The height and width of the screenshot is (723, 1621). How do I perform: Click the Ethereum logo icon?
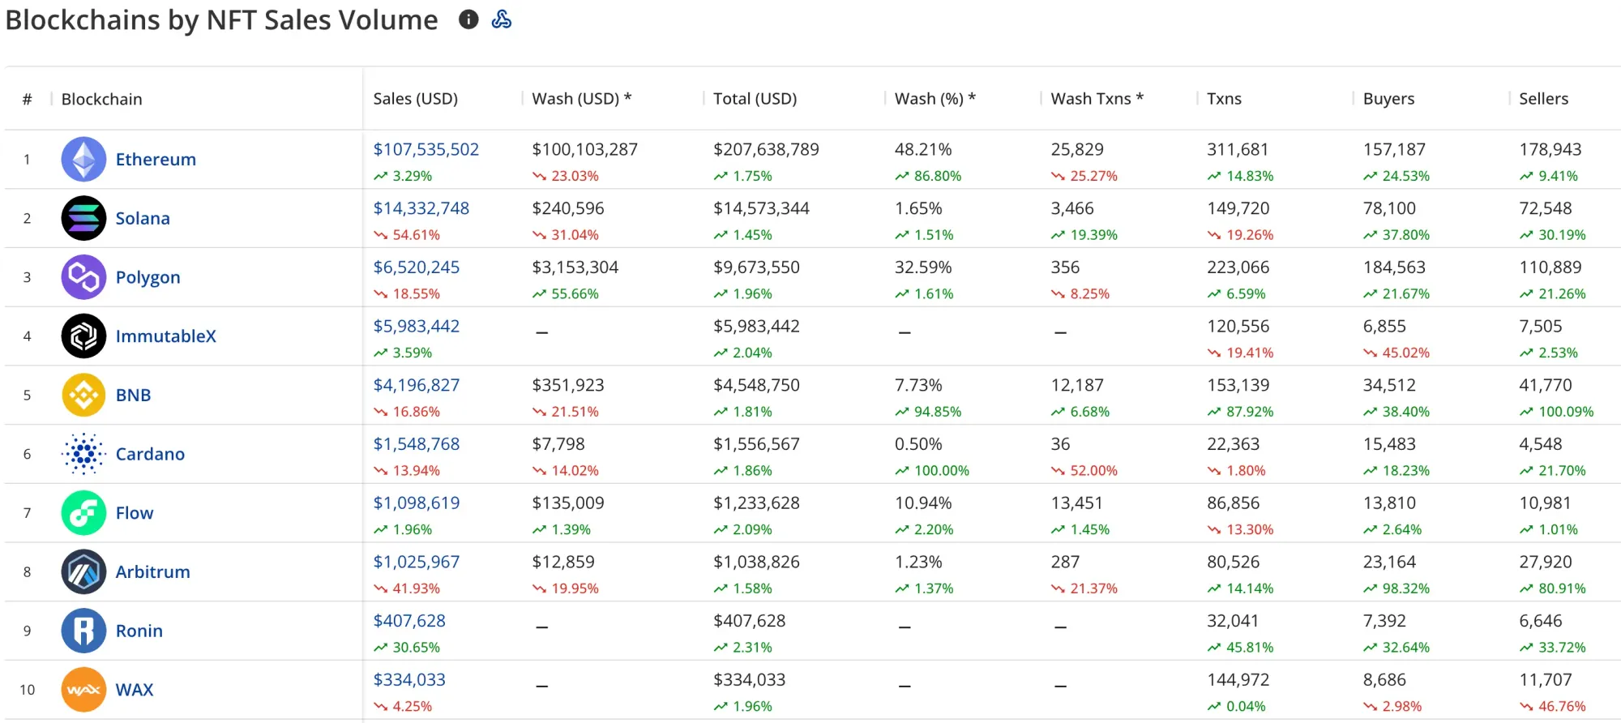83,159
